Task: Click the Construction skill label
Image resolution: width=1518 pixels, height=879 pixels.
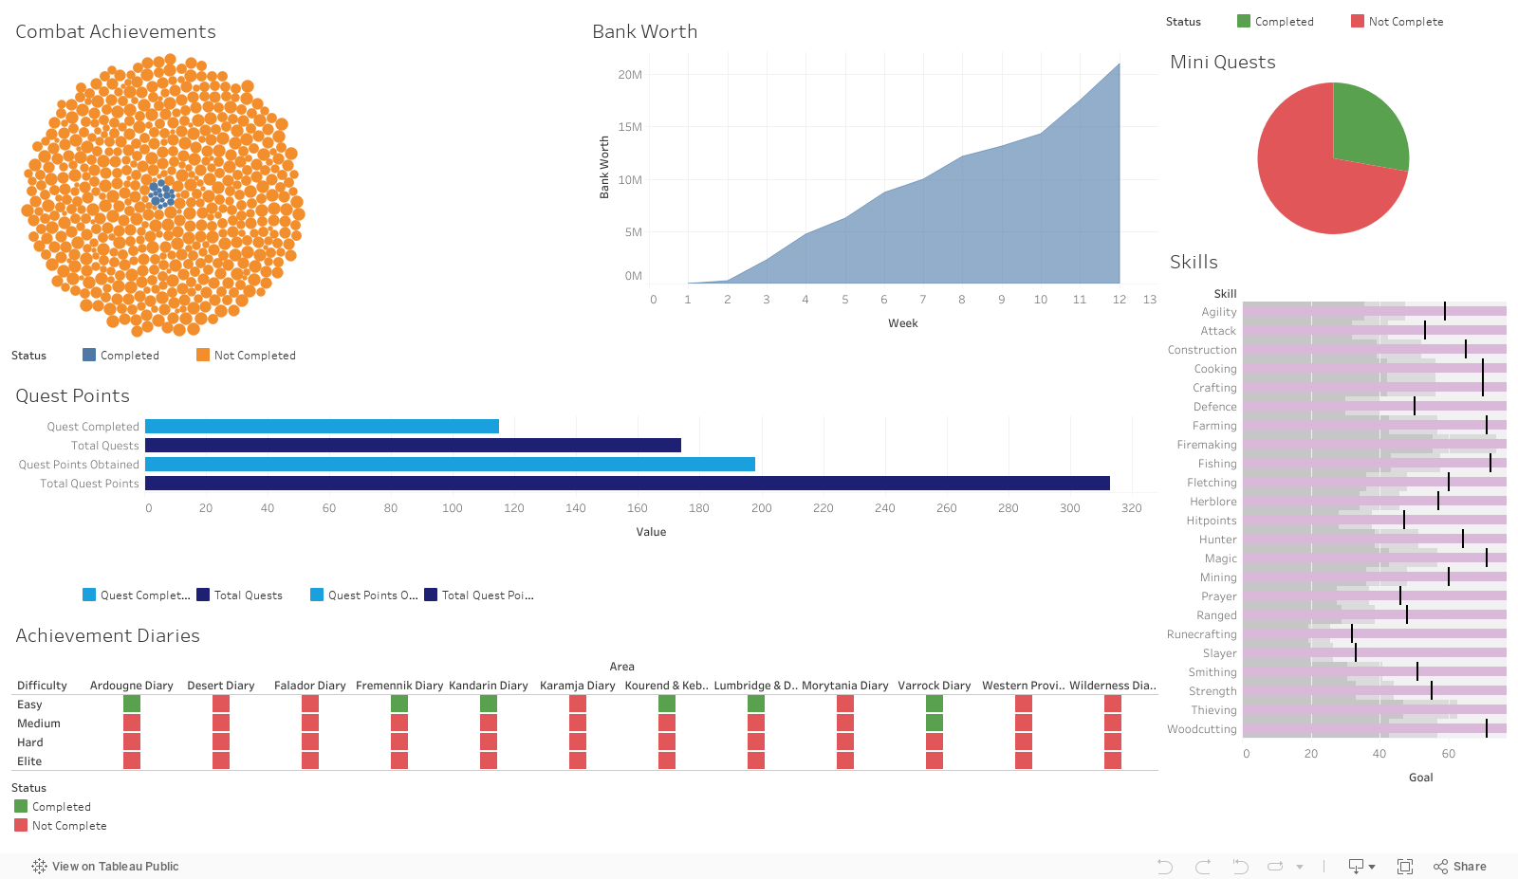Action: [x=1202, y=350]
